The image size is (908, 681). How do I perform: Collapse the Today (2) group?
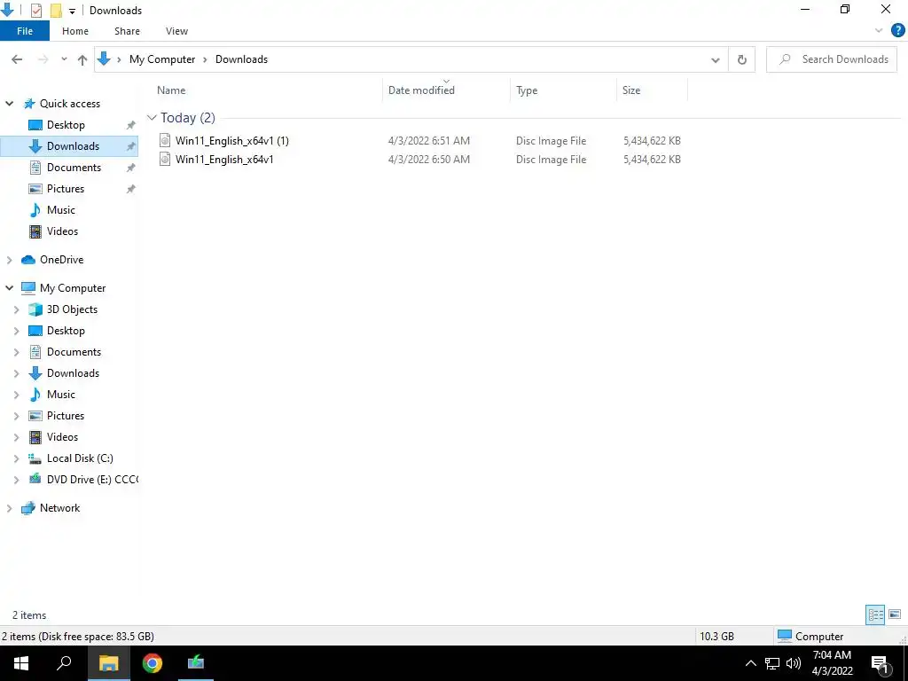152,118
